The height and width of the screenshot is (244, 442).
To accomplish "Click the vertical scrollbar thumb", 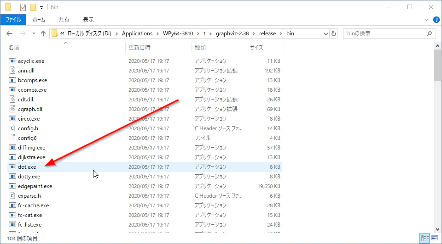I will tap(437, 65).
